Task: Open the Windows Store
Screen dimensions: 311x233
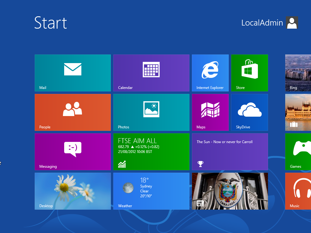Action: [x=249, y=73]
